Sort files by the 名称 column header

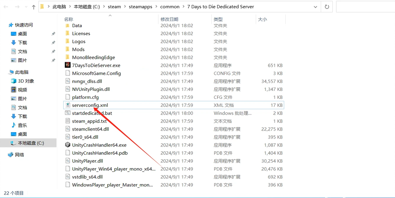69,20
